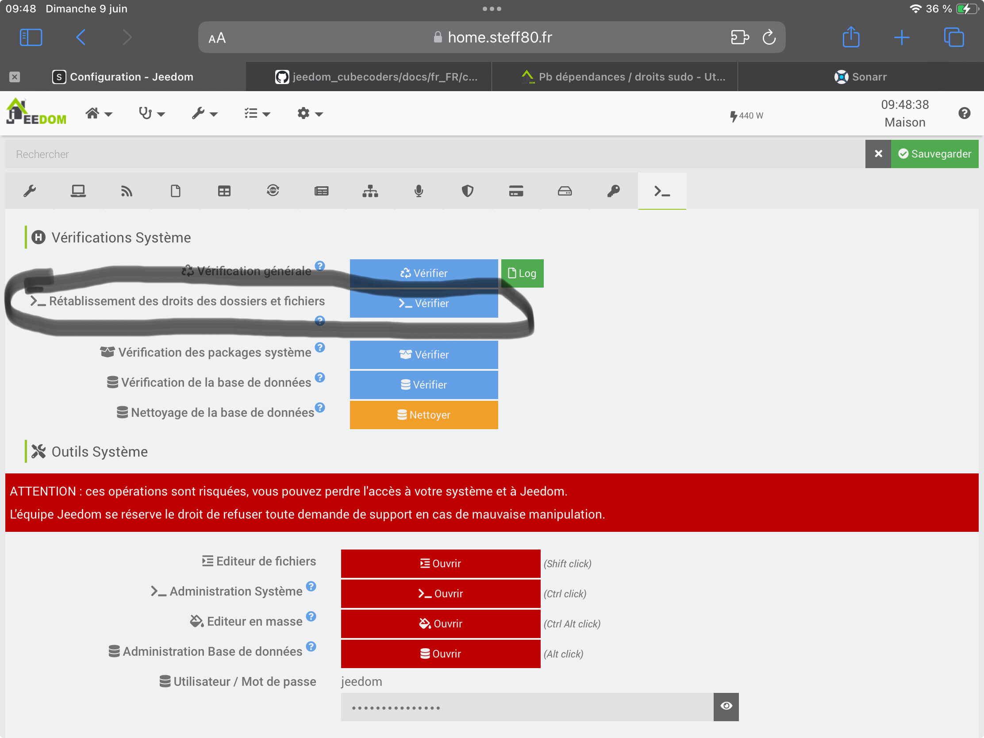Open the stethoscope Analysis dropdown menu
Viewport: 984px width, 738px height.
click(152, 113)
